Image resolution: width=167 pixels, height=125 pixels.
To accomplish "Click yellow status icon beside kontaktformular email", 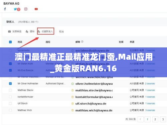I will coord(72,97).
